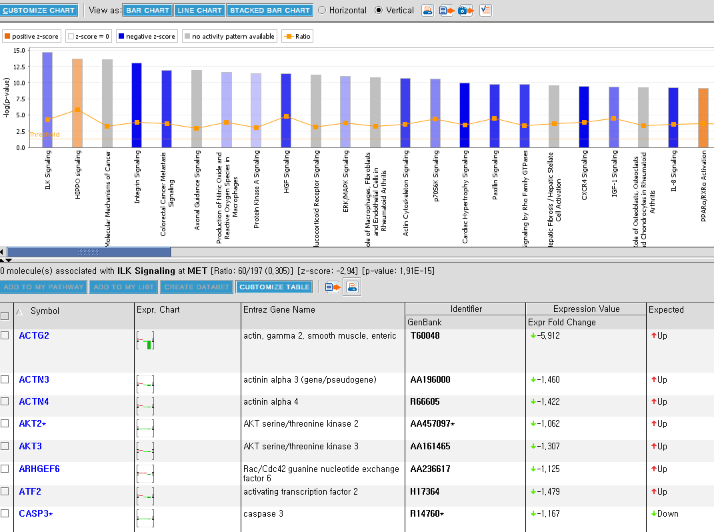Click GenBank identifier T60048
The height and width of the screenshot is (532, 714).
[425, 336]
